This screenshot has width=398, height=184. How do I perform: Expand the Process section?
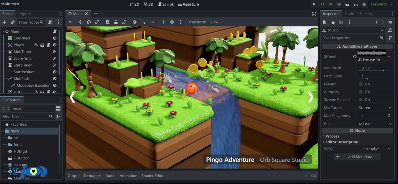click(x=332, y=136)
